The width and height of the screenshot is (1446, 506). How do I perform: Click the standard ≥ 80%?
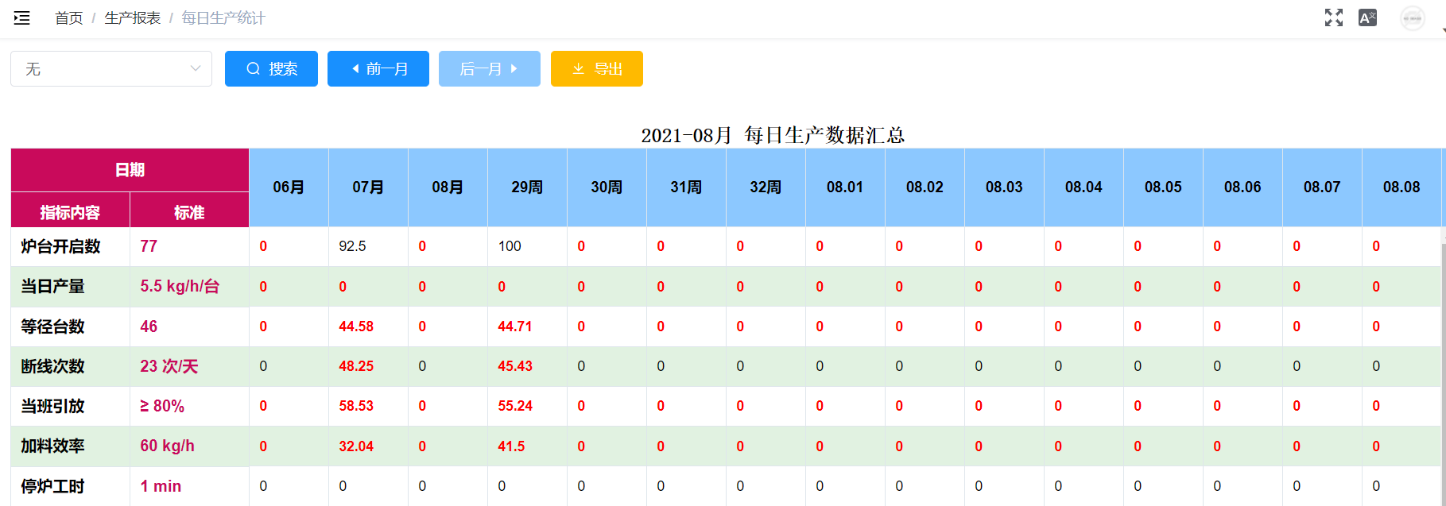coord(162,406)
